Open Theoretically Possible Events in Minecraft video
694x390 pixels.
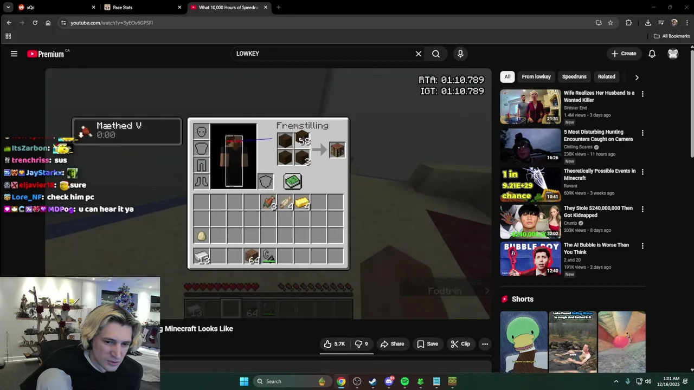(x=530, y=185)
